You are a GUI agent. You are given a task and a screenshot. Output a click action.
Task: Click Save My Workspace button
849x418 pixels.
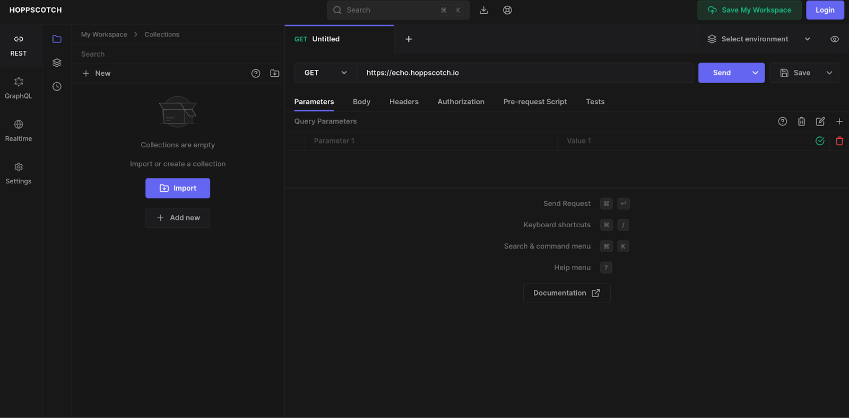point(749,10)
